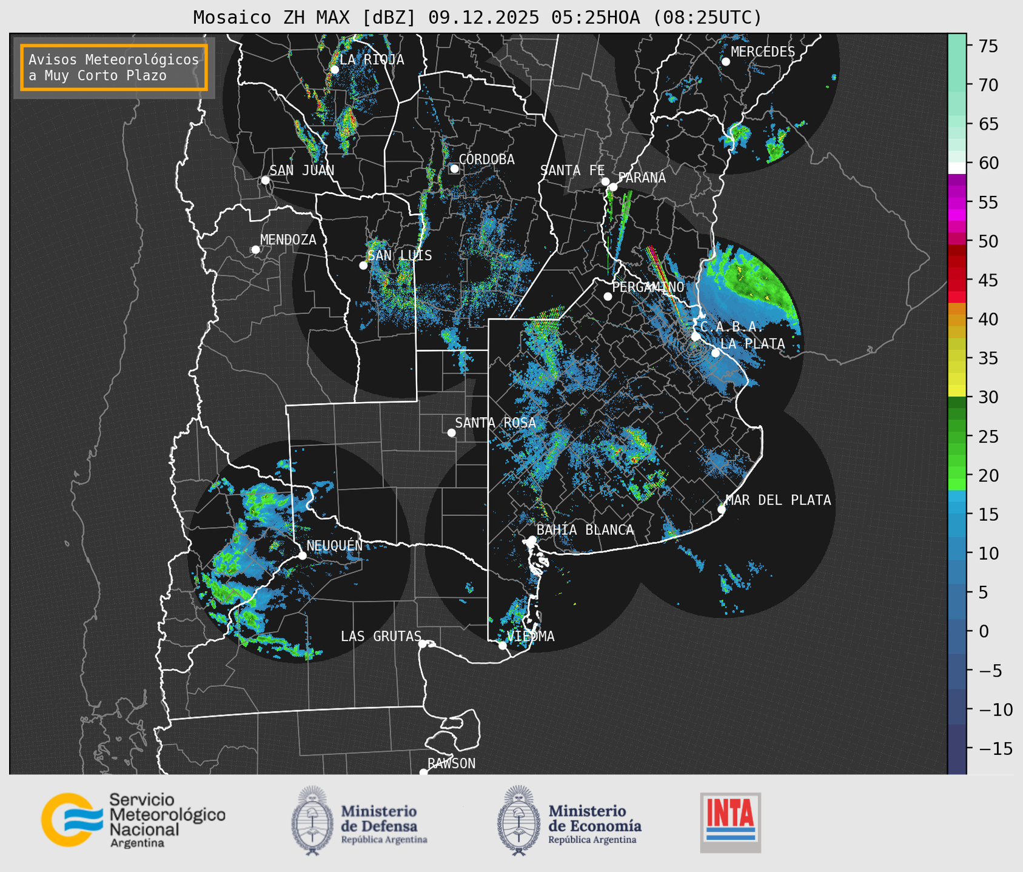The height and width of the screenshot is (872, 1023).
Task: Click the SAN LUIS city marker dot
Action: pos(363,266)
